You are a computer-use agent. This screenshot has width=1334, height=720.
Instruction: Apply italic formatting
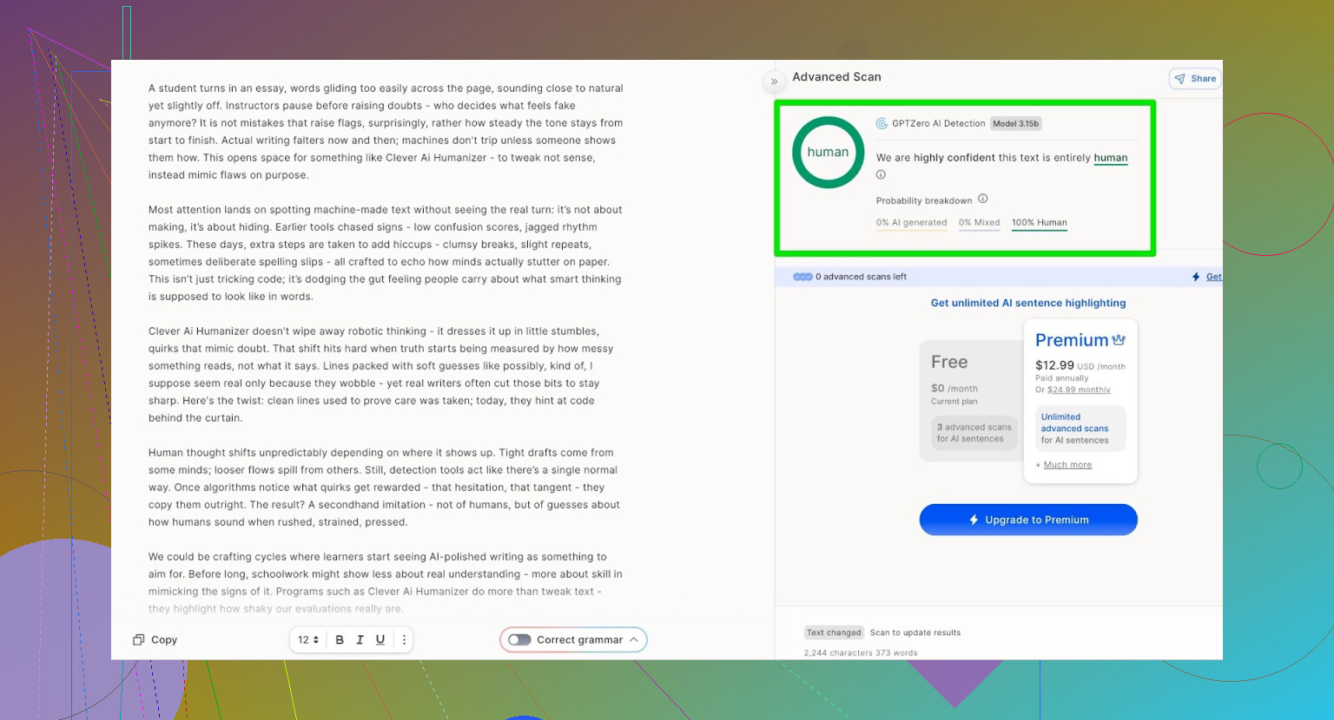click(x=360, y=640)
